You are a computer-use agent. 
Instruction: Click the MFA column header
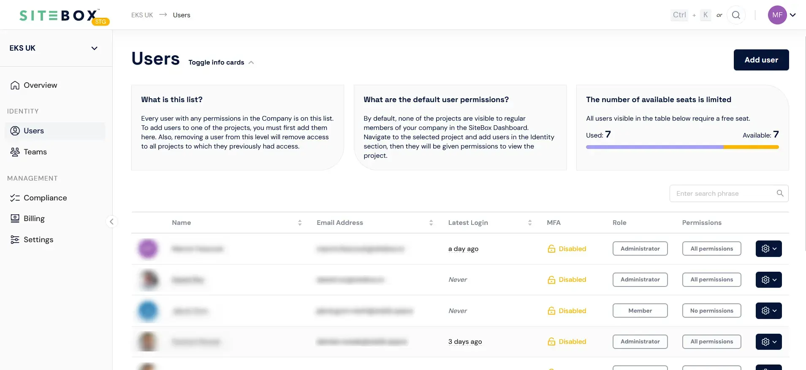(554, 223)
